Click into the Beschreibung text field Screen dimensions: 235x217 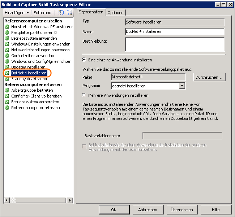[x=175, y=44]
